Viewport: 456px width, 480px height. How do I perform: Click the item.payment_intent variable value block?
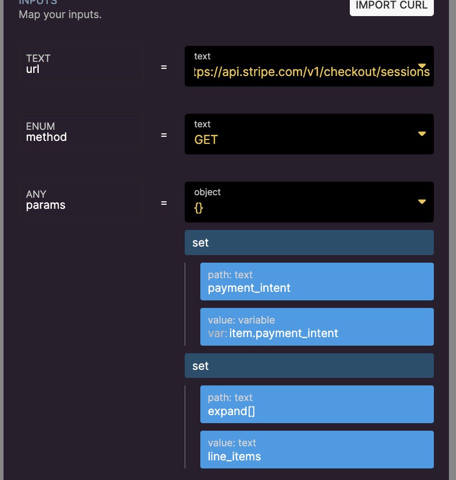[317, 327]
